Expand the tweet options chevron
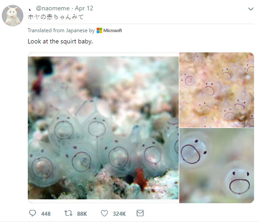 pos(251,9)
